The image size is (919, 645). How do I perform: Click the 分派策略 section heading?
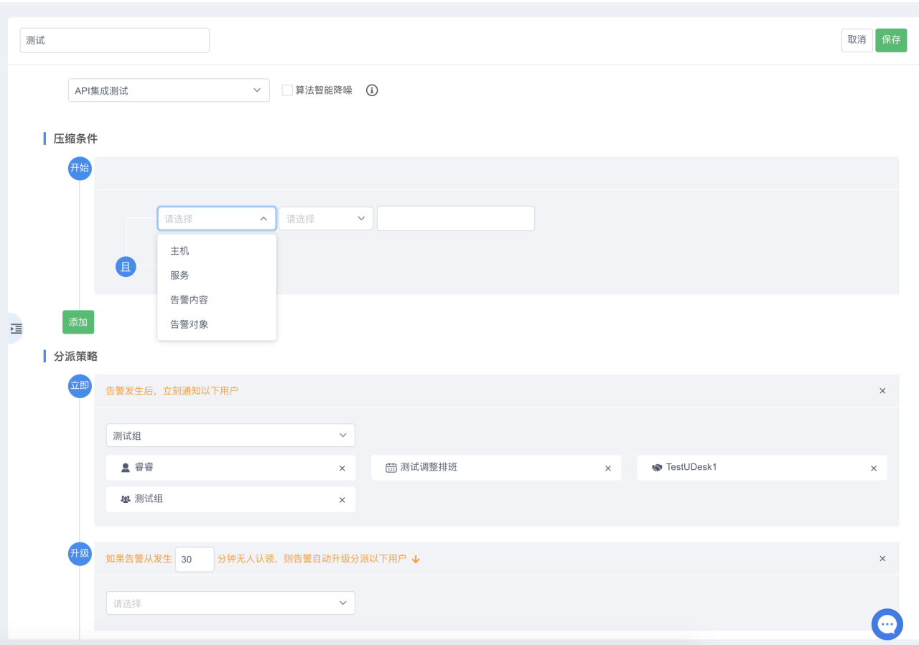75,356
